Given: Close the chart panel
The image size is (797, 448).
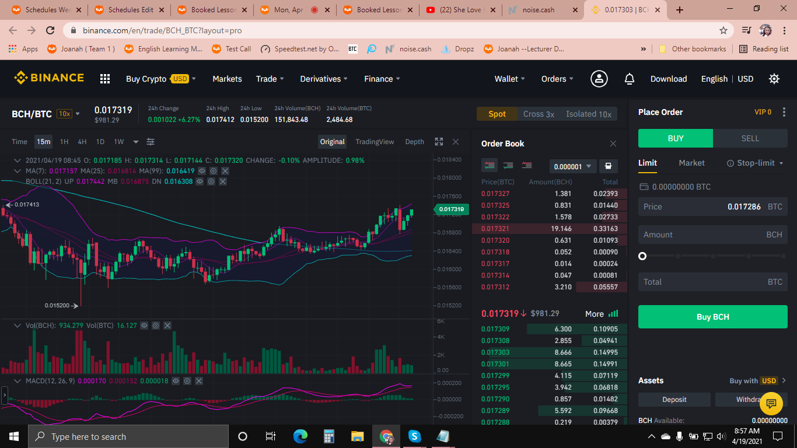Looking at the screenshot, I should pos(456,142).
